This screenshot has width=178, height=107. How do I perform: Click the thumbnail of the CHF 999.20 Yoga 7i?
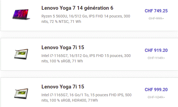point(21,94)
